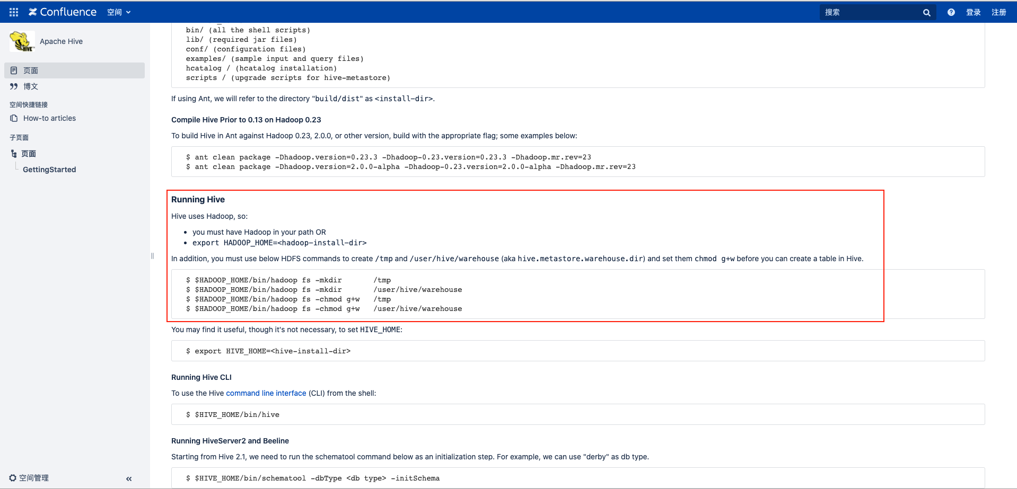1017x489 pixels.
Task: Go to the Confluence logo home
Action: click(x=63, y=12)
